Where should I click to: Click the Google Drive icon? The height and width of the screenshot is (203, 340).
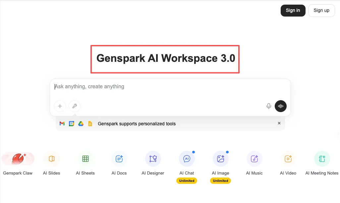tap(81, 124)
